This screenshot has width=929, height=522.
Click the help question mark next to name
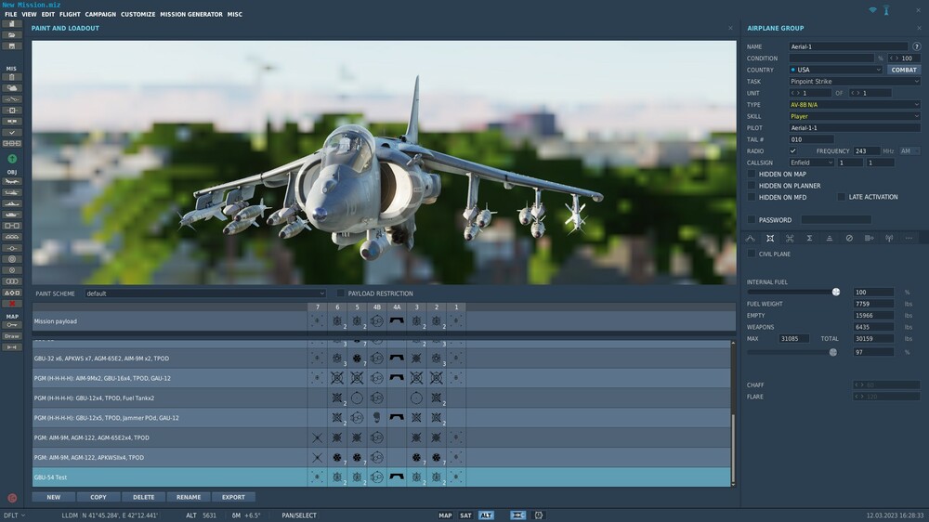click(x=917, y=46)
